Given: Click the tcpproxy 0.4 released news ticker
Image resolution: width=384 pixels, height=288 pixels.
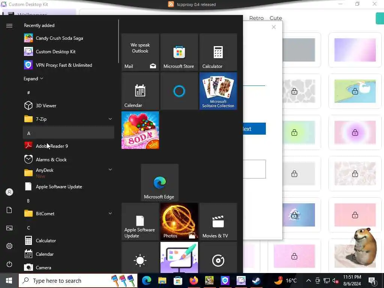Looking at the screenshot, I should pyautogui.click(x=192, y=4).
